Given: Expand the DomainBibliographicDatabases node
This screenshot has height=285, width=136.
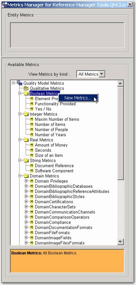Looking at the screenshot, I should pos(26,186).
